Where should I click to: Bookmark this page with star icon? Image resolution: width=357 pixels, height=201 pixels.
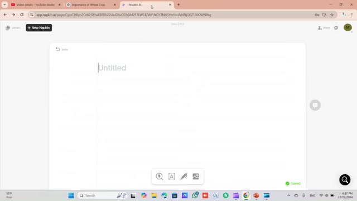pyautogui.click(x=332, y=15)
